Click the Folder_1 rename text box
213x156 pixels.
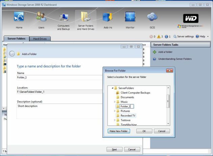click(127, 106)
